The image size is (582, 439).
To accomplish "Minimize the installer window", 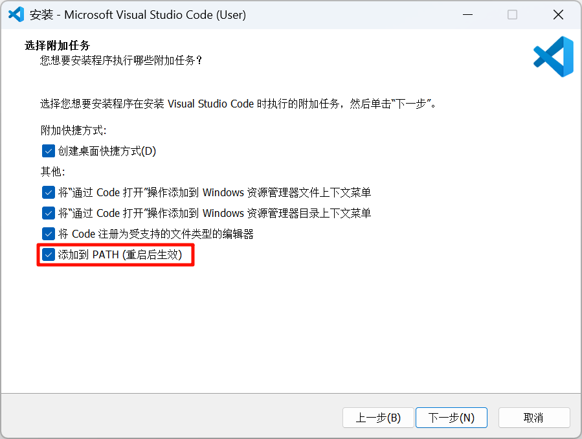I will coord(467,15).
